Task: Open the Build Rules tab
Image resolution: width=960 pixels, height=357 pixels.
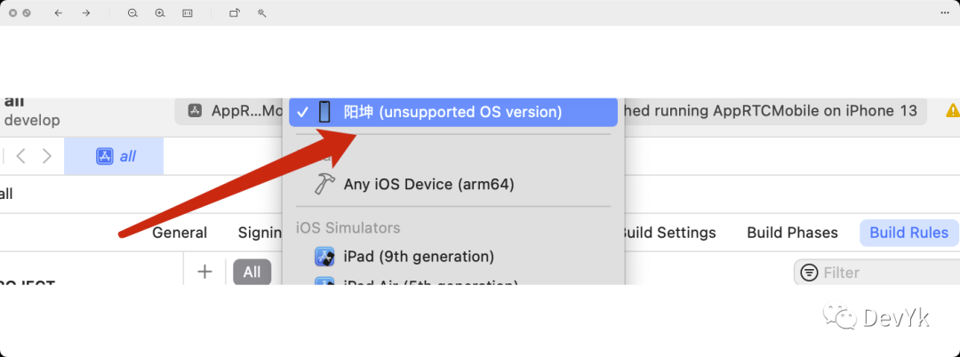Action: point(908,233)
